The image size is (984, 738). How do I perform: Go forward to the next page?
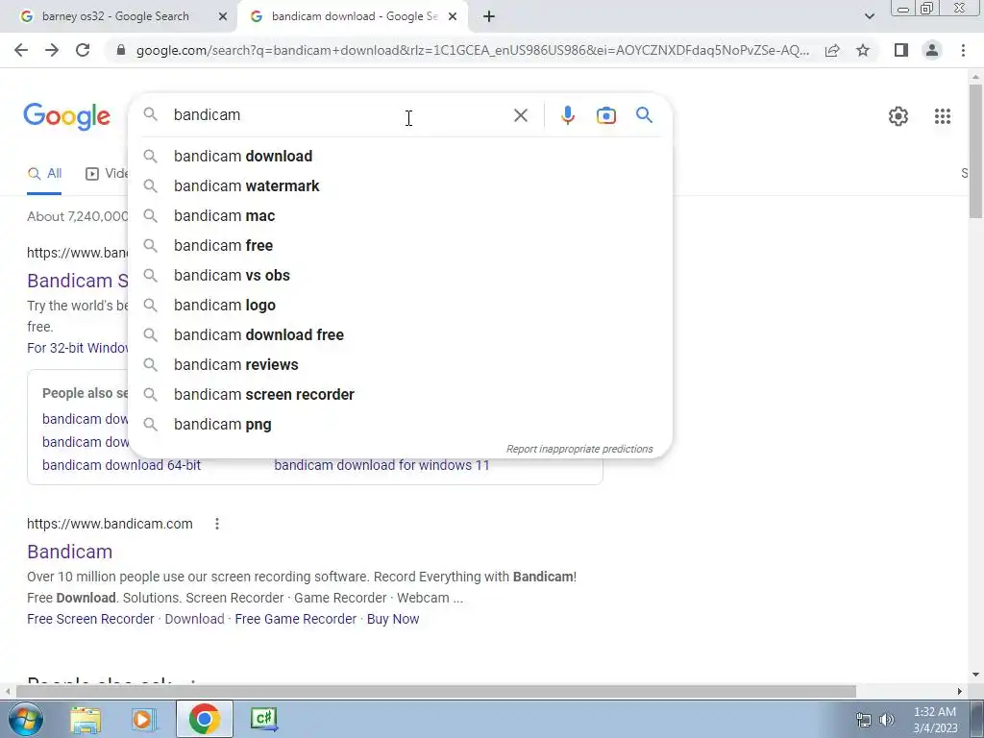52,50
